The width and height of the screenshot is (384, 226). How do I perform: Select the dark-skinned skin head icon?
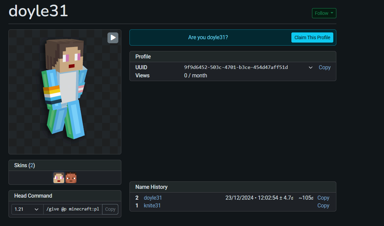[71, 178]
